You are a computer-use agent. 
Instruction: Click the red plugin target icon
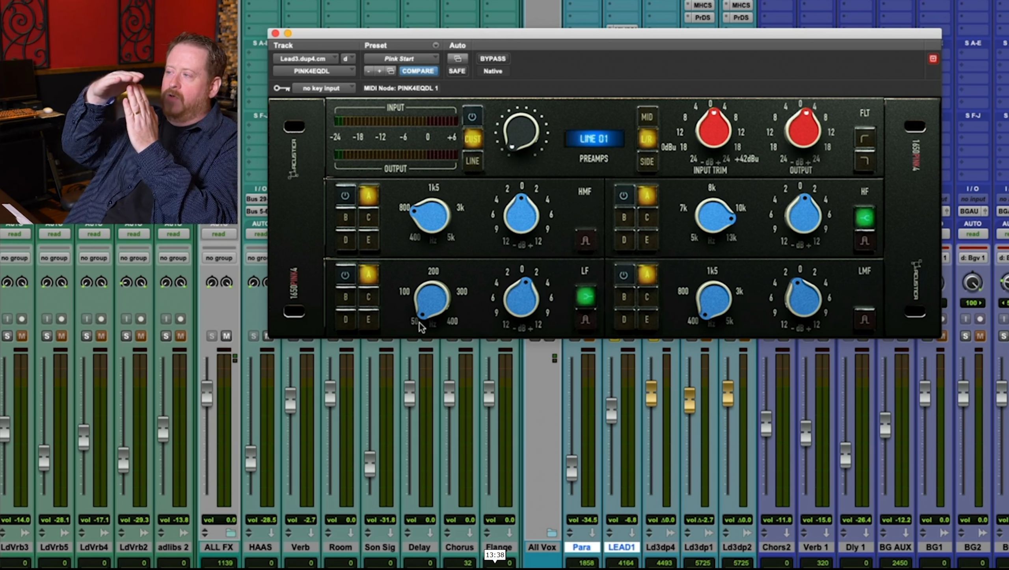[933, 59]
